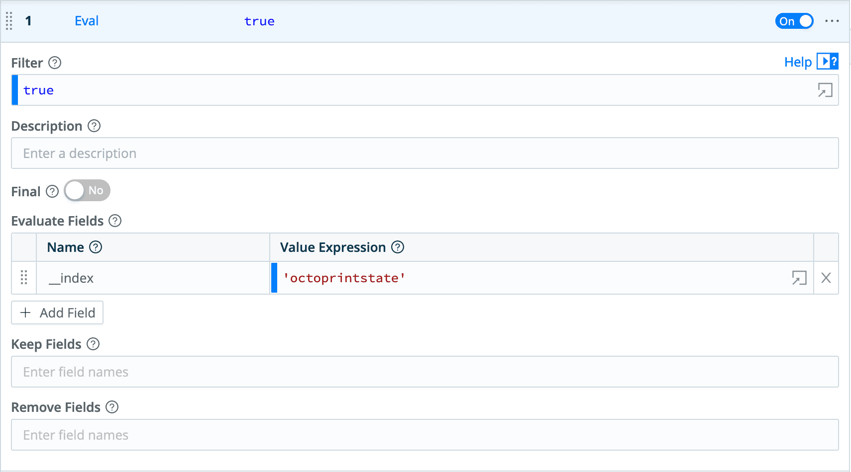
Task: Click the Keep Fields input box
Action: 425,372
